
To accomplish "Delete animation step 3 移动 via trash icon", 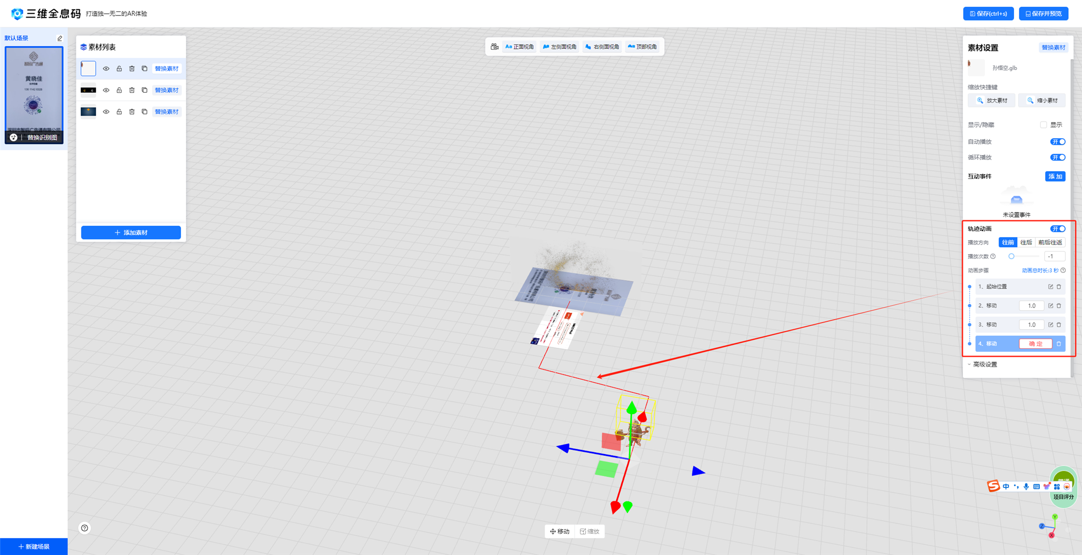I will 1059,325.
